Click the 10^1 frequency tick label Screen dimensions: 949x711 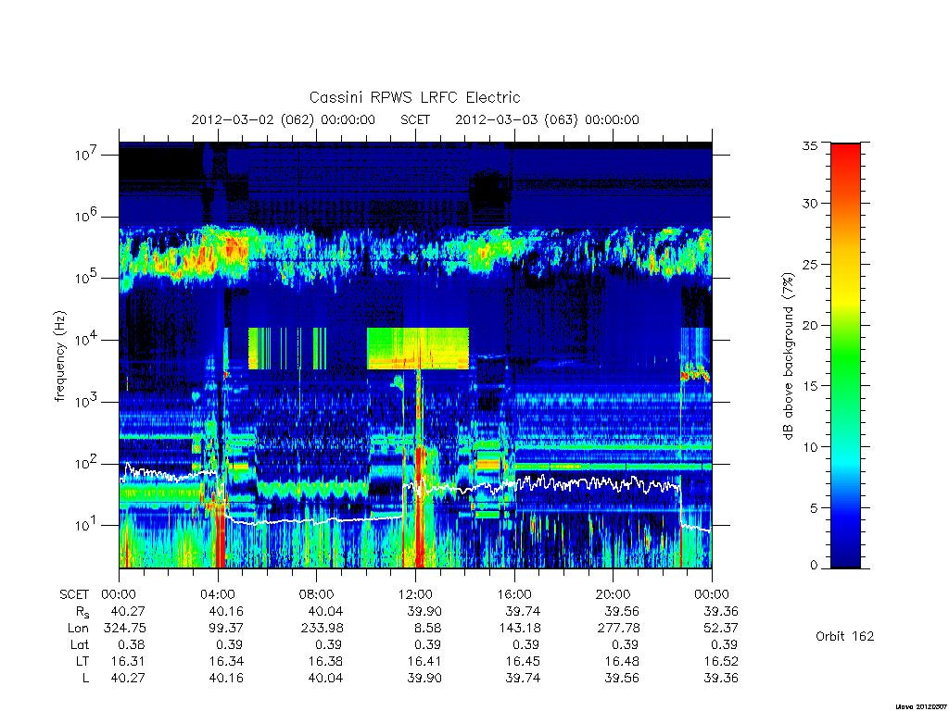coord(86,525)
